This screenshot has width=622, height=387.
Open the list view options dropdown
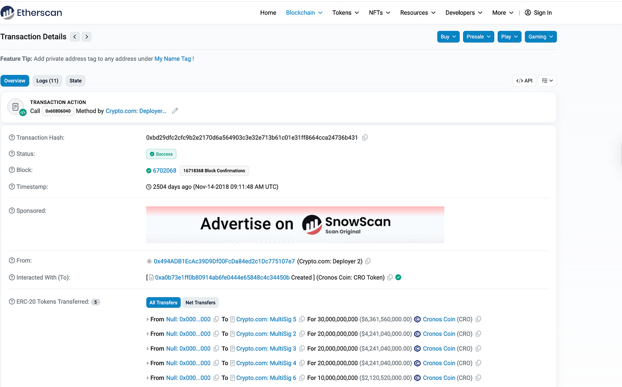[x=547, y=81]
